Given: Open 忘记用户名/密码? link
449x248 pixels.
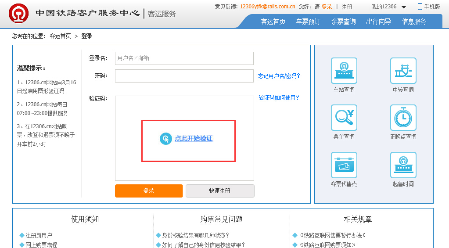Looking at the screenshot, I should click(x=279, y=76).
